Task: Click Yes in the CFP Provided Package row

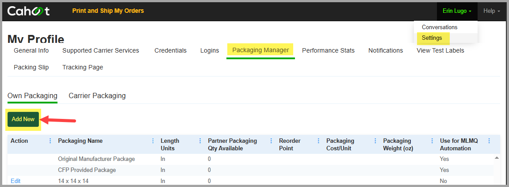Action: [x=444, y=170]
